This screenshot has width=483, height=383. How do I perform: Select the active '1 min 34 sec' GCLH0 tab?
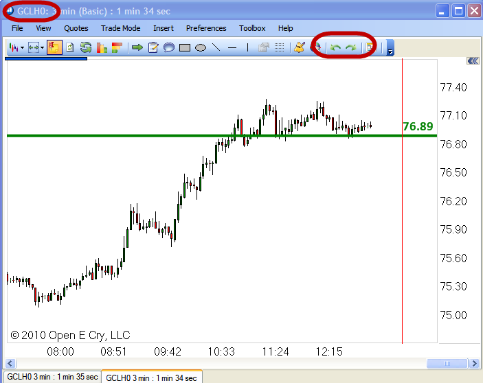point(152,377)
